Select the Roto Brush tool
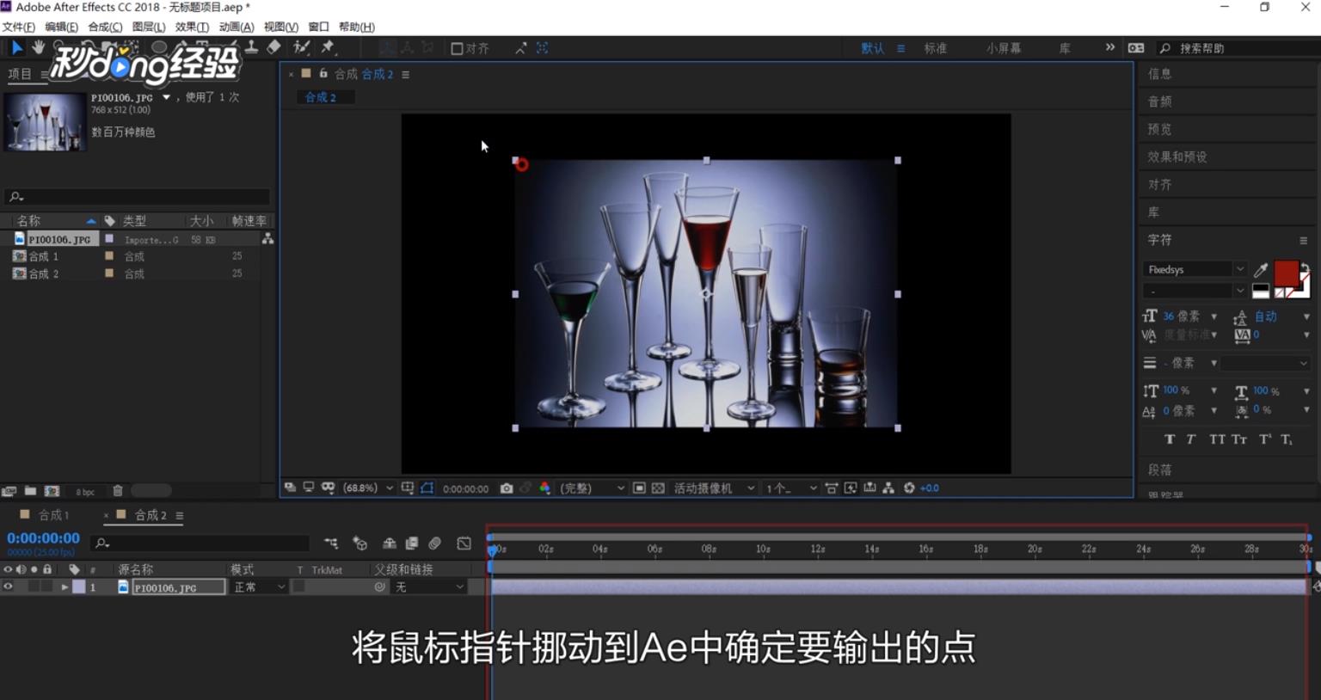Image resolution: width=1321 pixels, height=700 pixels. (x=301, y=47)
